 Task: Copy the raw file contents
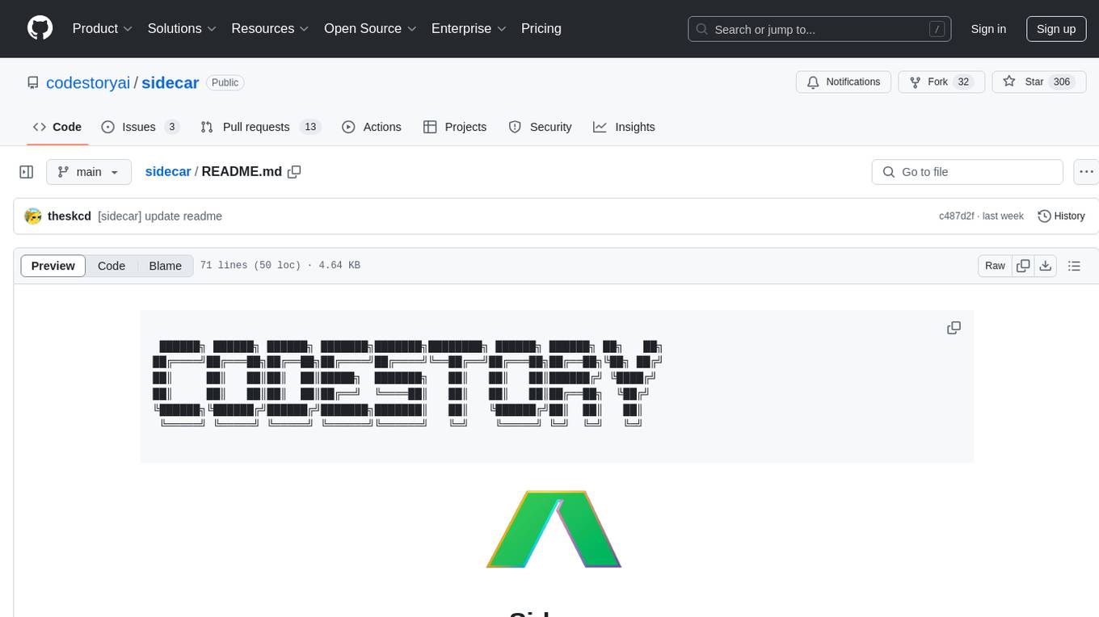pos(1023,266)
